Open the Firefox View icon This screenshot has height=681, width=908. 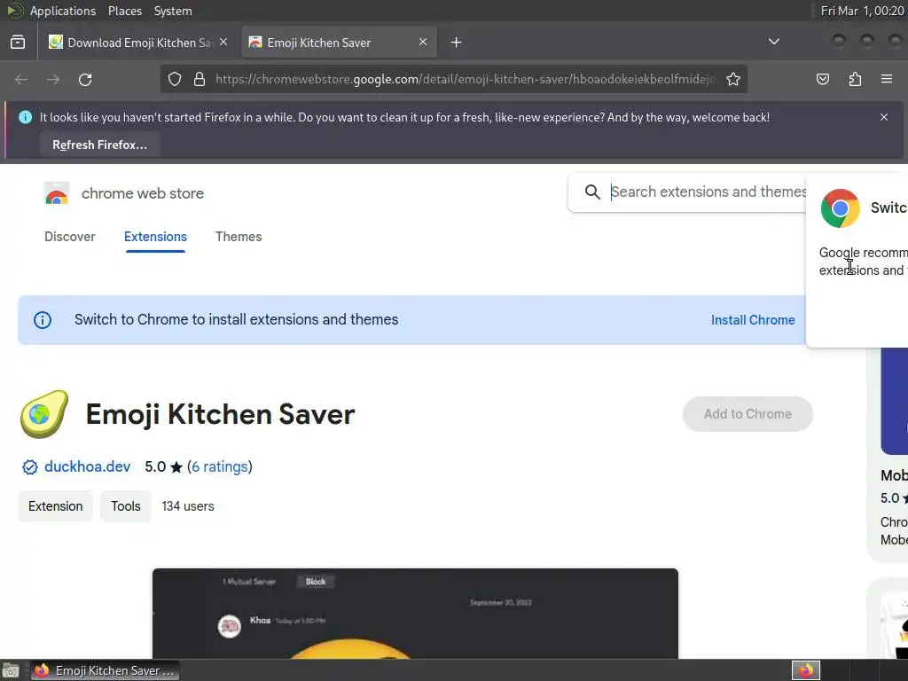coord(18,43)
